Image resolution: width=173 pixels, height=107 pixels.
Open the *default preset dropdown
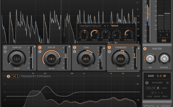click(114, 26)
